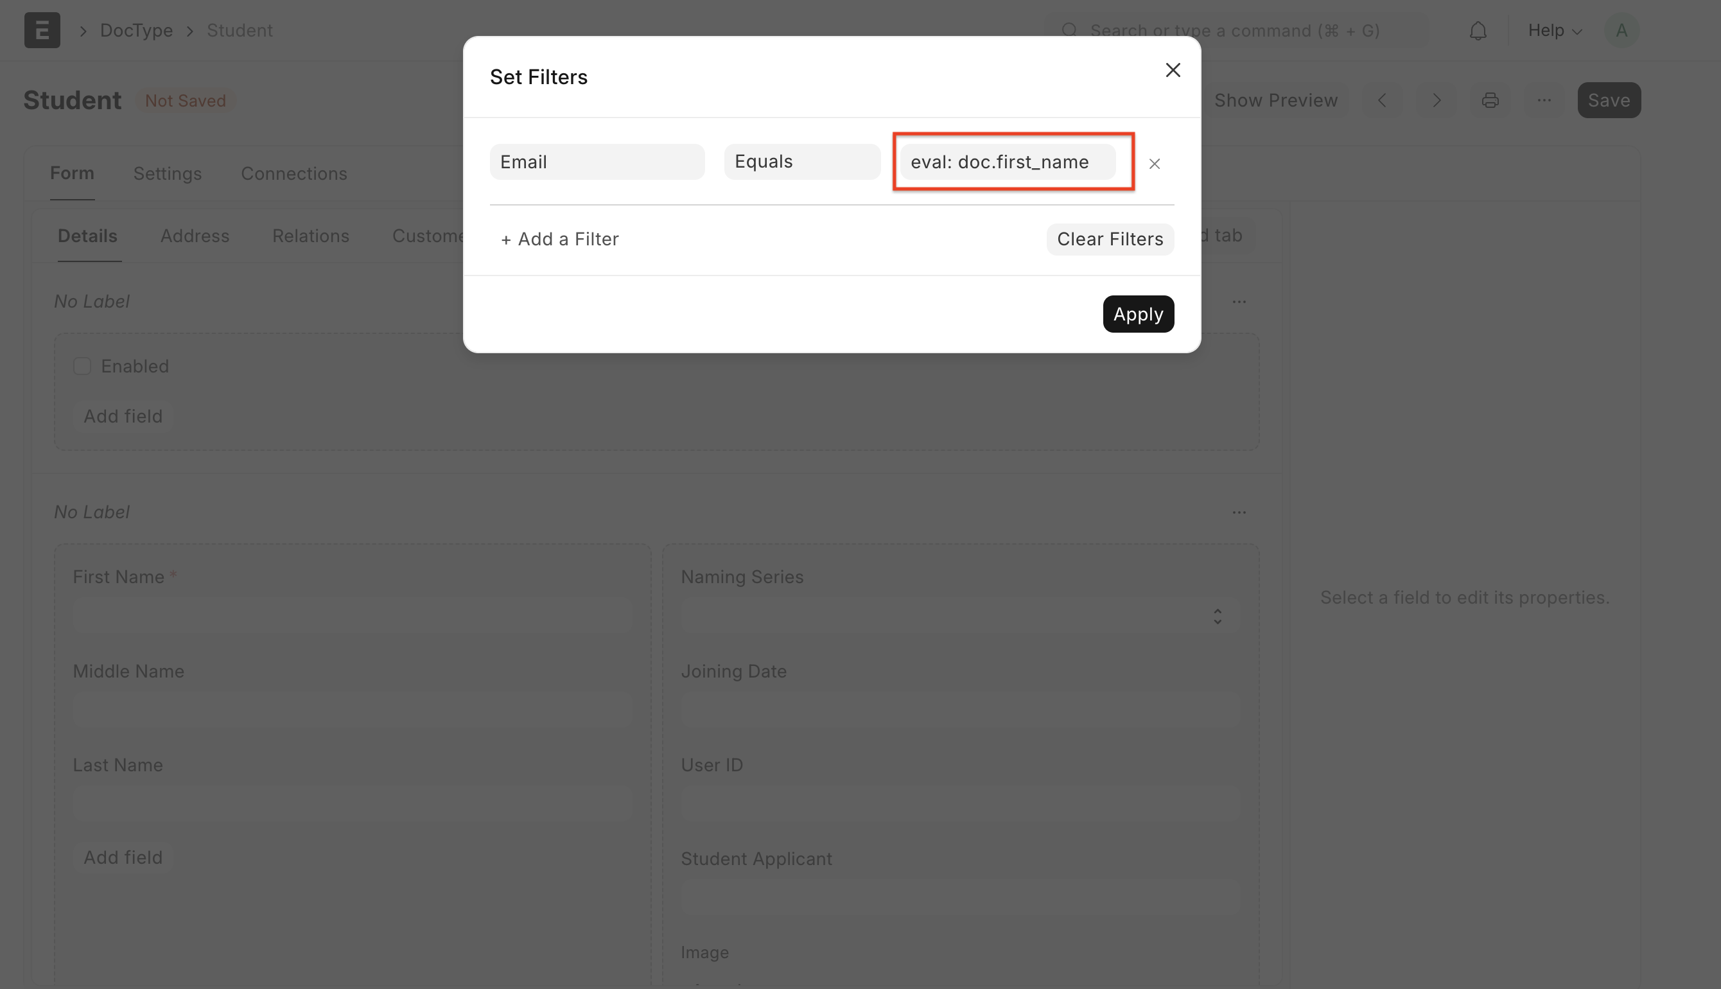Open the Email filter field dropdown
This screenshot has width=1721, height=989.
[597, 162]
